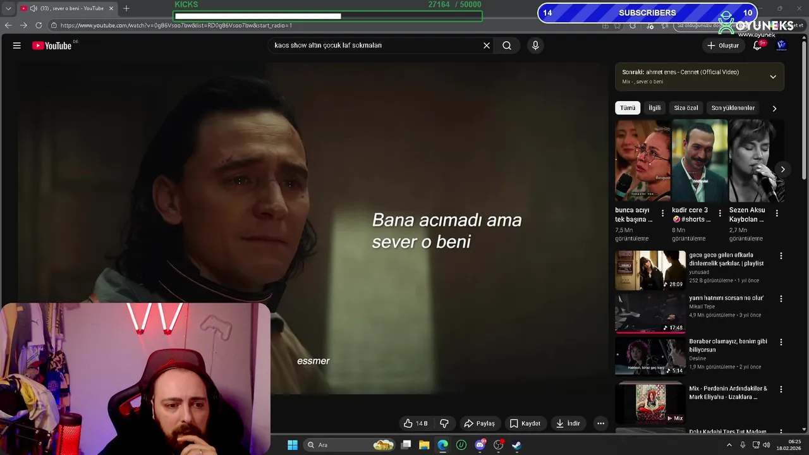Clear the YouTube search box text
Viewport: 809px width, 455px height.
pyautogui.click(x=487, y=45)
